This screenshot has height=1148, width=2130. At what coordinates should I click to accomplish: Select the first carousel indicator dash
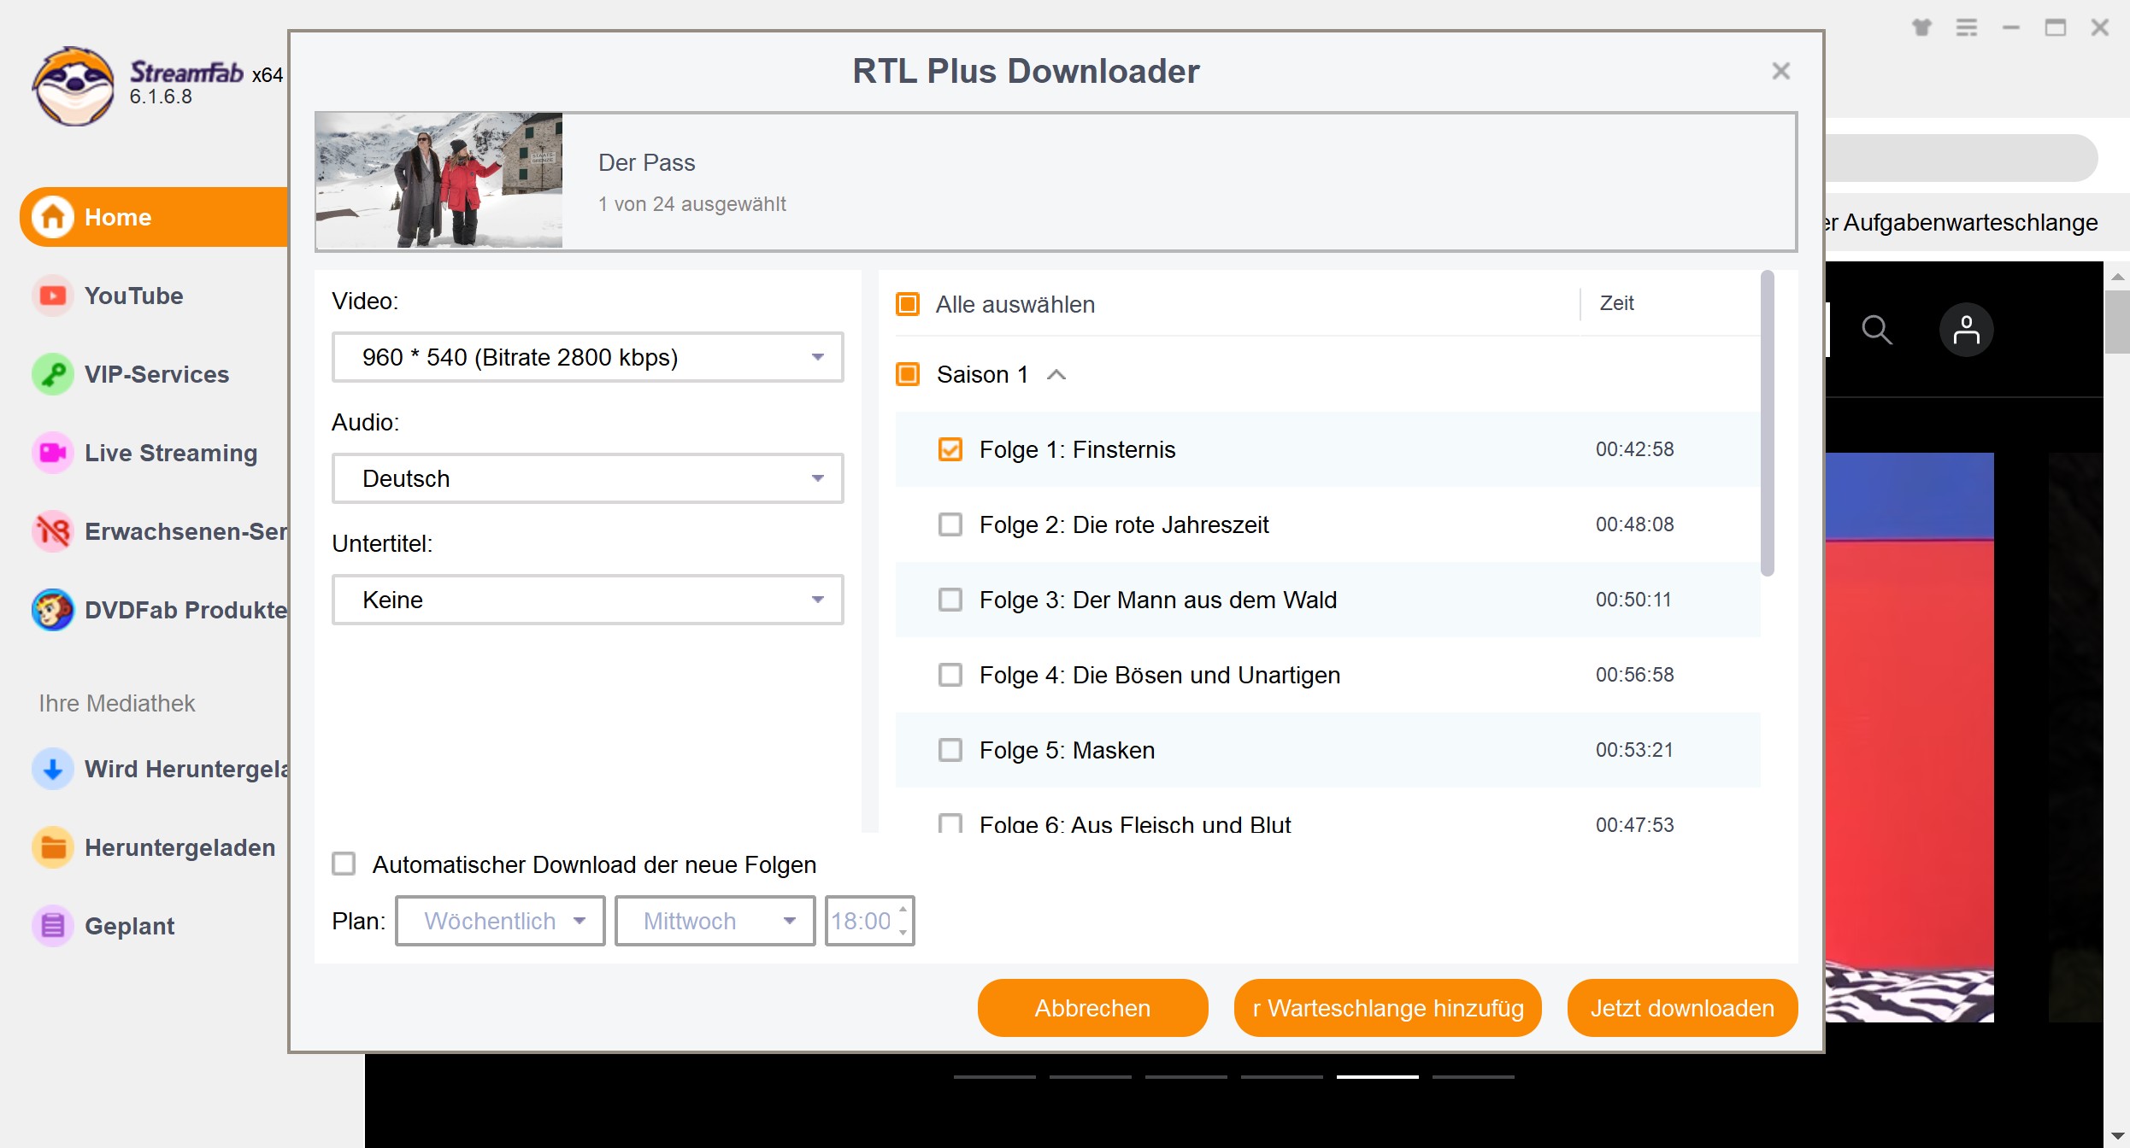[x=994, y=1076]
